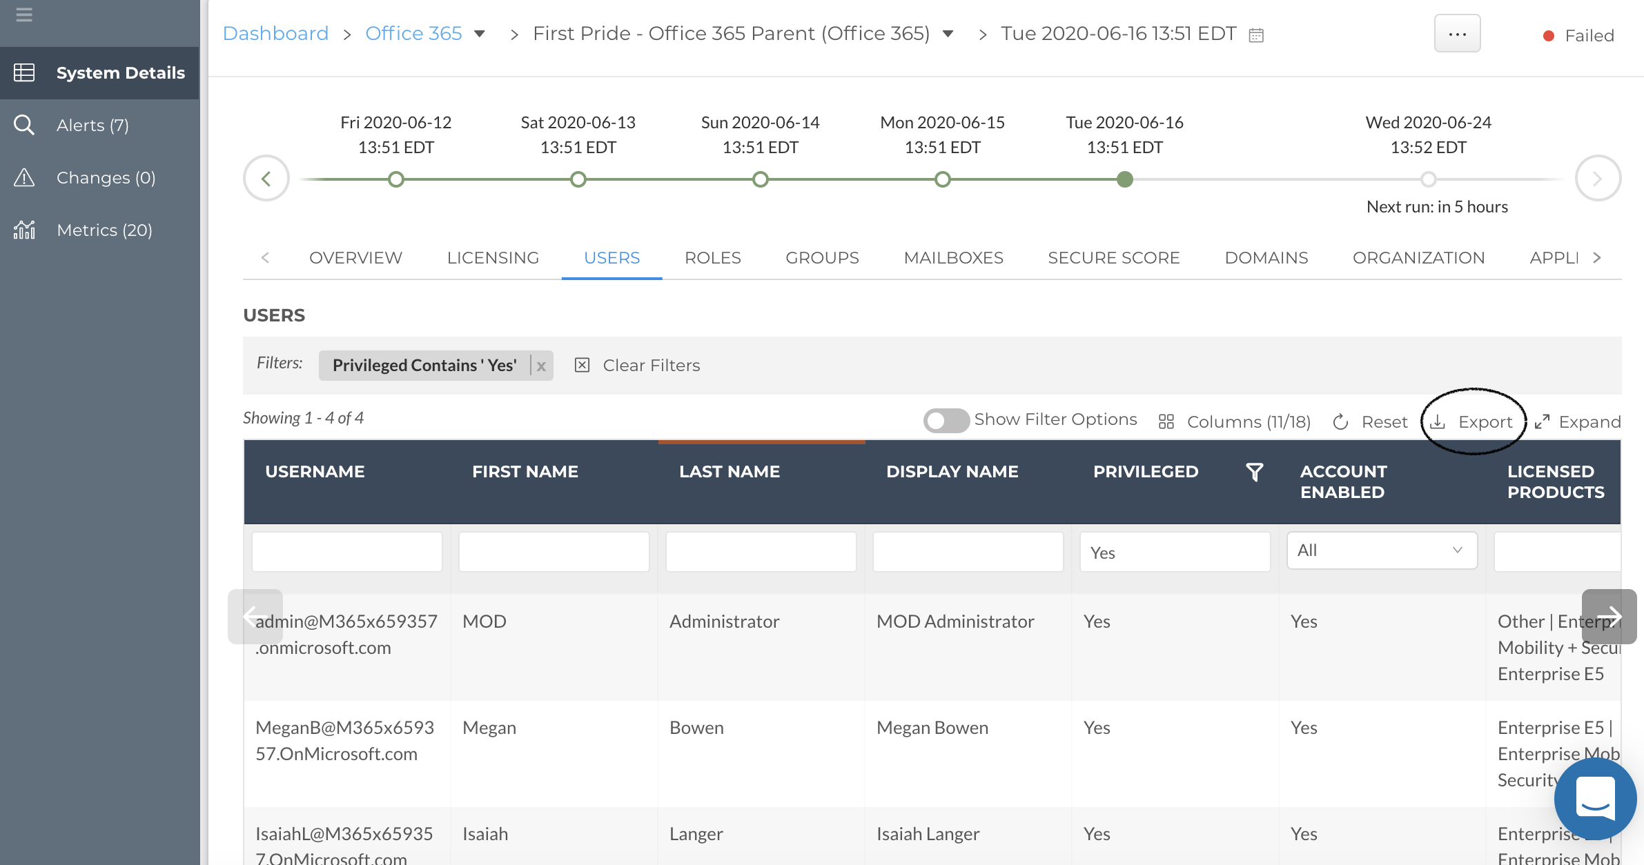Open the Columns (11/18) chooser
Screen dimensions: 1644x865
pyautogui.click(x=1235, y=421)
